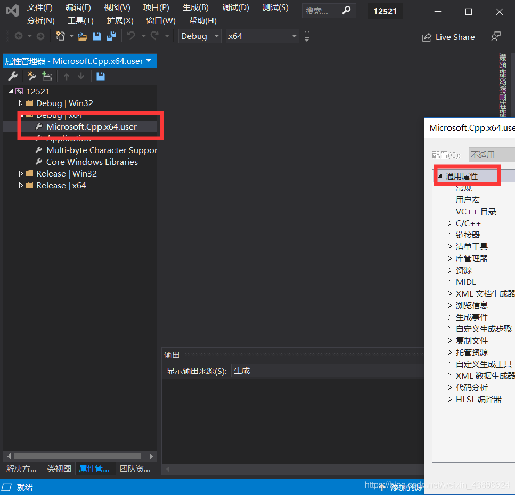This screenshot has width=515, height=495.
Task: Click the status bar ready icon
Action: [x=6, y=487]
